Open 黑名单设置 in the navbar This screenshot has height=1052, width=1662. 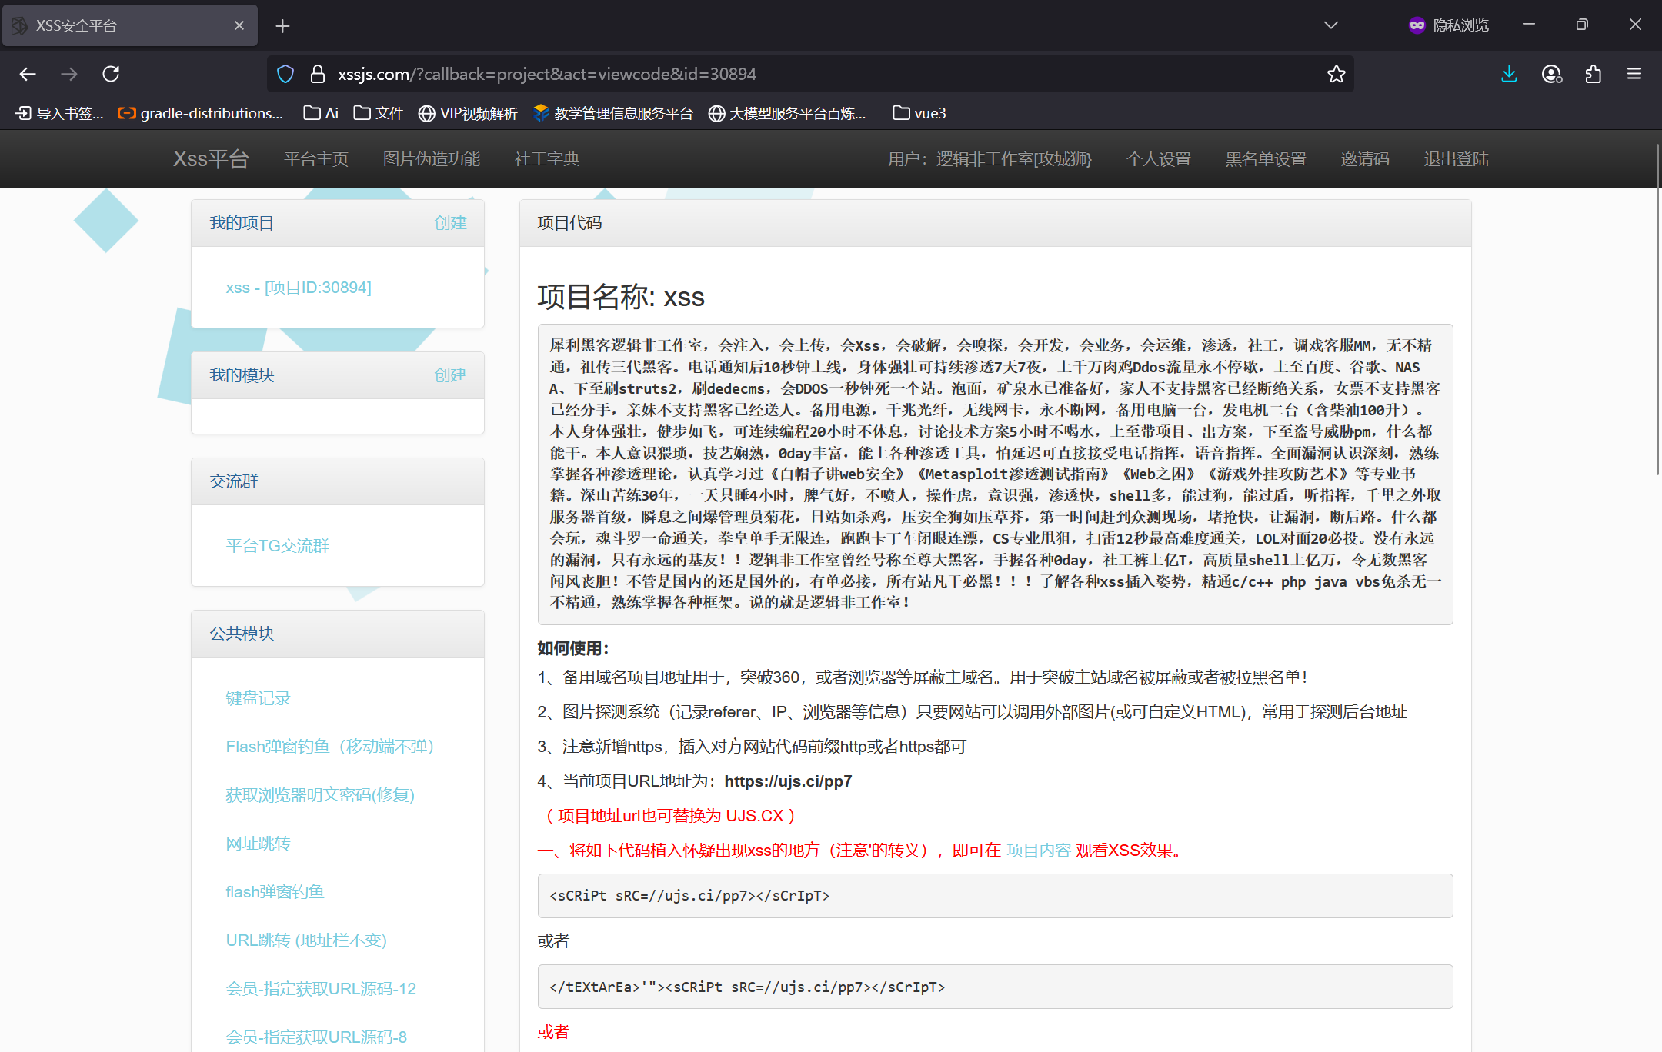[1266, 158]
